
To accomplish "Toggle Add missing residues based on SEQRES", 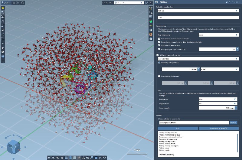I will pyautogui.click(x=159, y=39).
